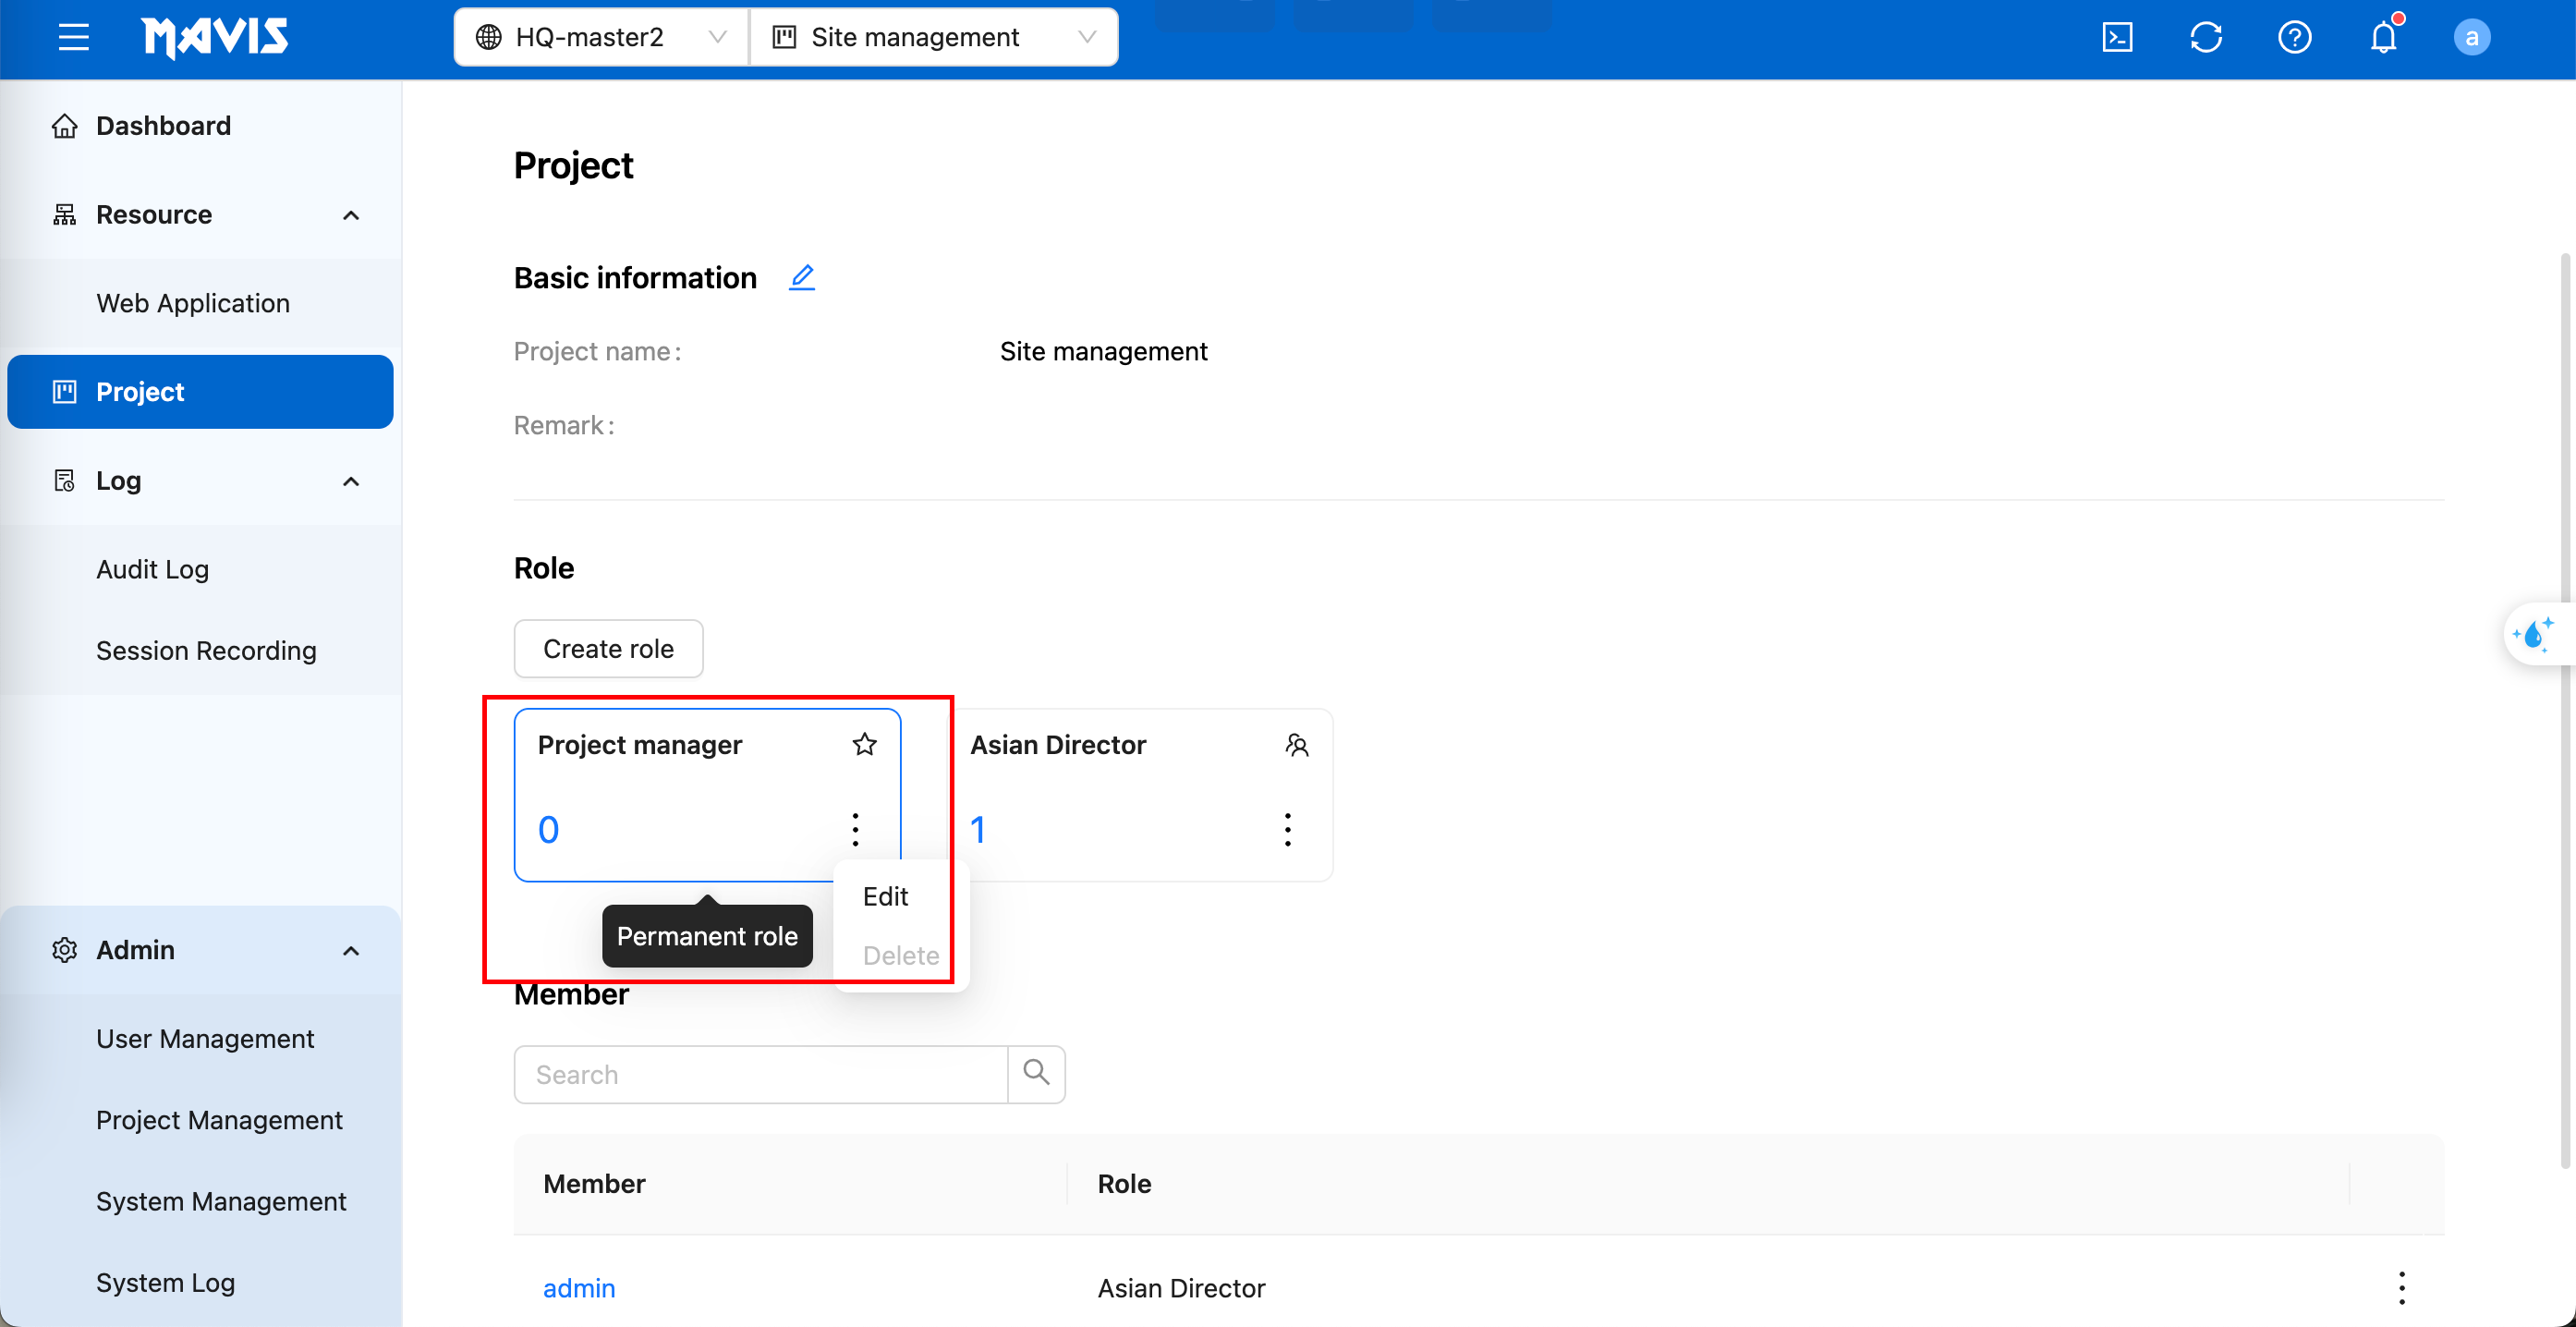Click the member search magnifier icon

pyautogui.click(x=1036, y=1073)
